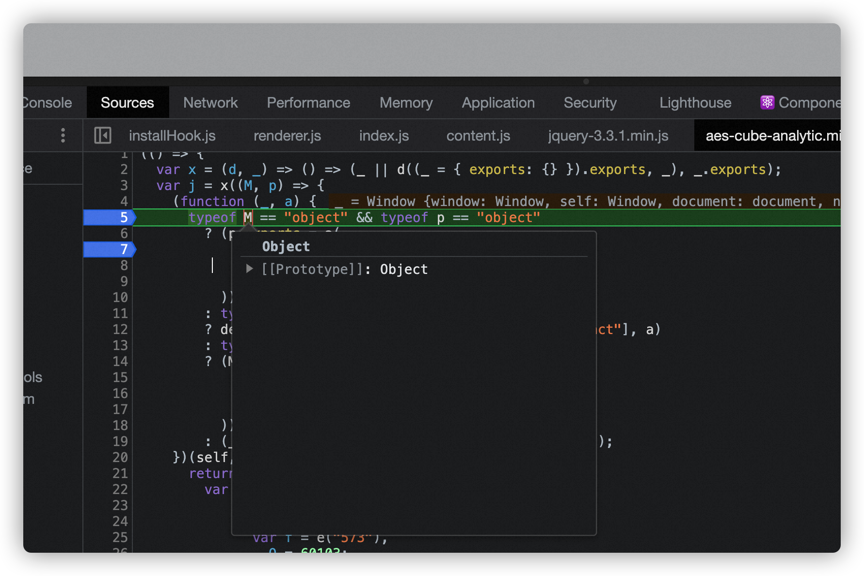
Task: Hide the navigator sidebar panel
Action: click(102, 136)
